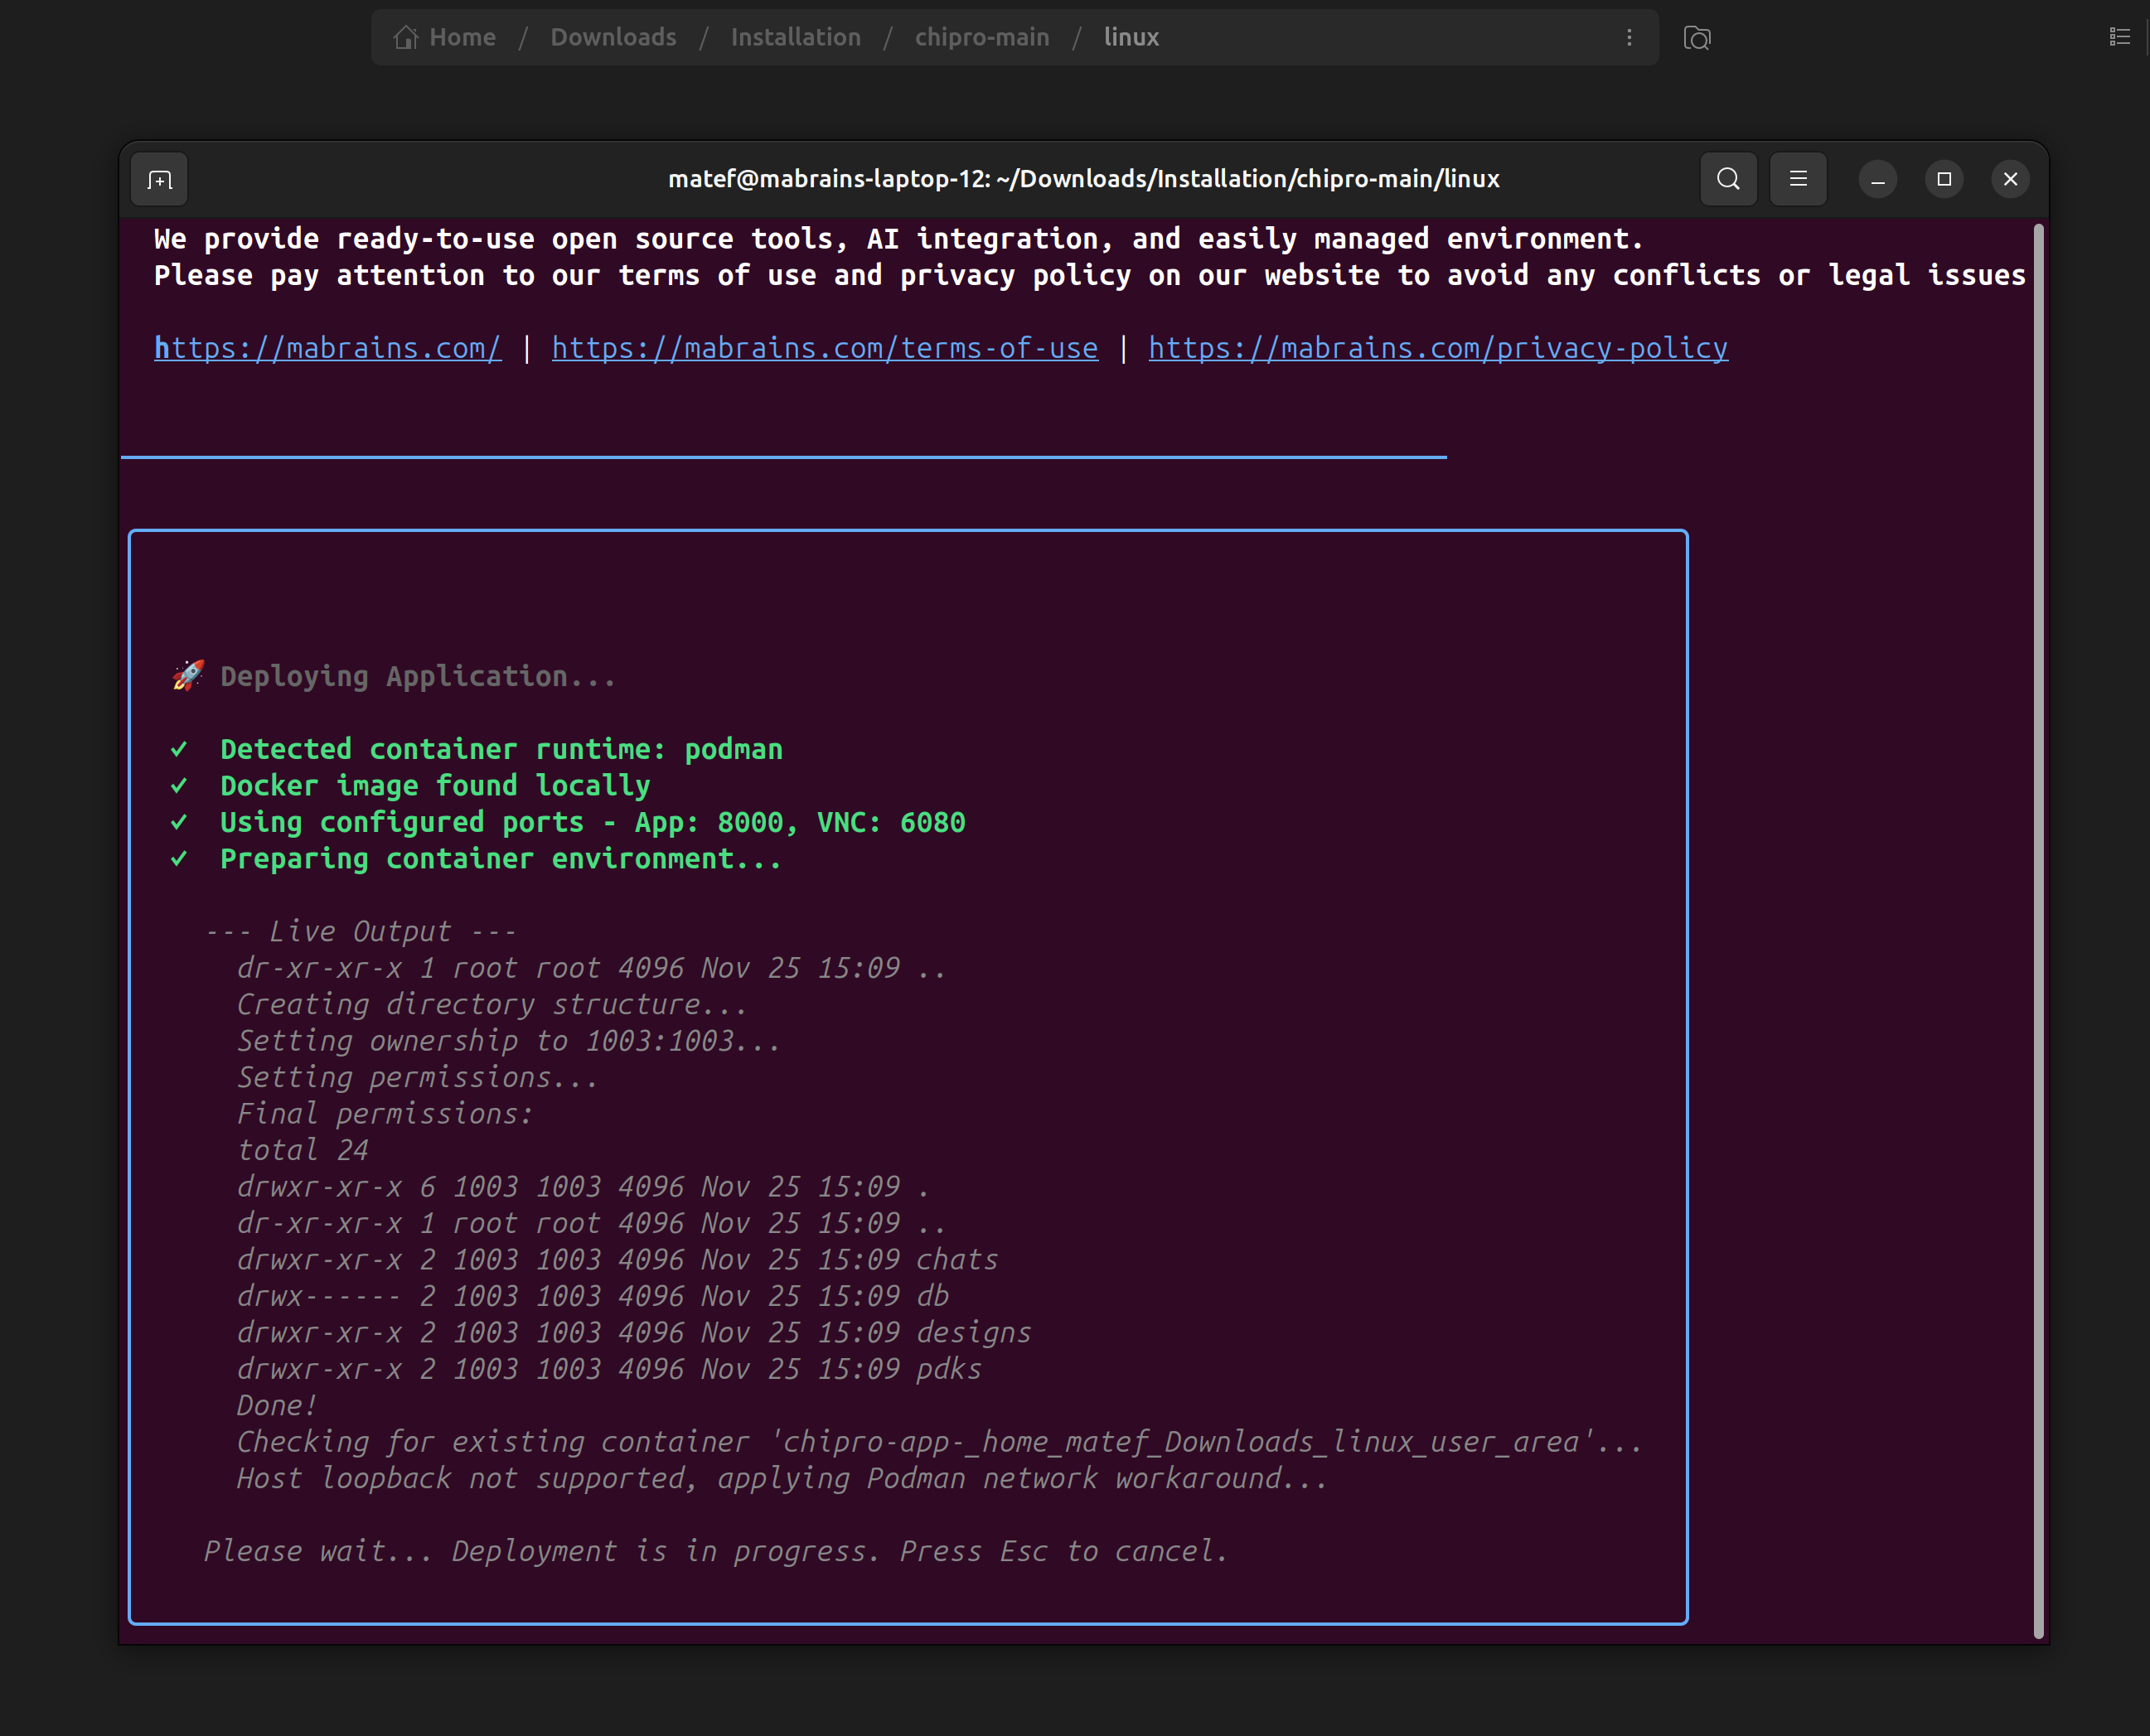Viewport: 2150px width, 1736px height.
Task: Open the mabrains privacy-policy link
Action: pyautogui.click(x=1437, y=348)
